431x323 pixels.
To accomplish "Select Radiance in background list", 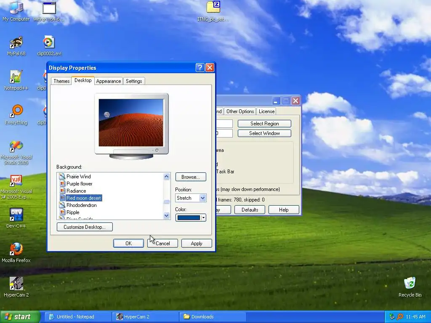I will point(76,191).
